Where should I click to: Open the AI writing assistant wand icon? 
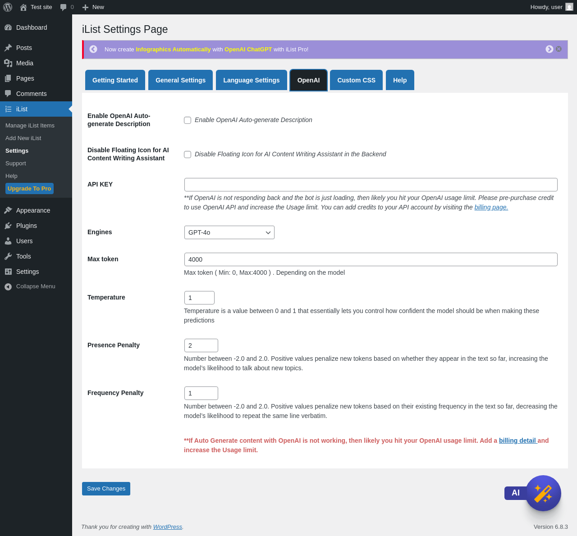(x=543, y=493)
